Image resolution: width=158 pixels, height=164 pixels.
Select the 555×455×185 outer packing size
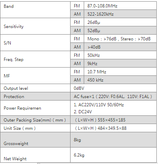coord(111,120)
